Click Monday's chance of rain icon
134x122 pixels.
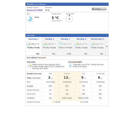click(x=60, y=44)
